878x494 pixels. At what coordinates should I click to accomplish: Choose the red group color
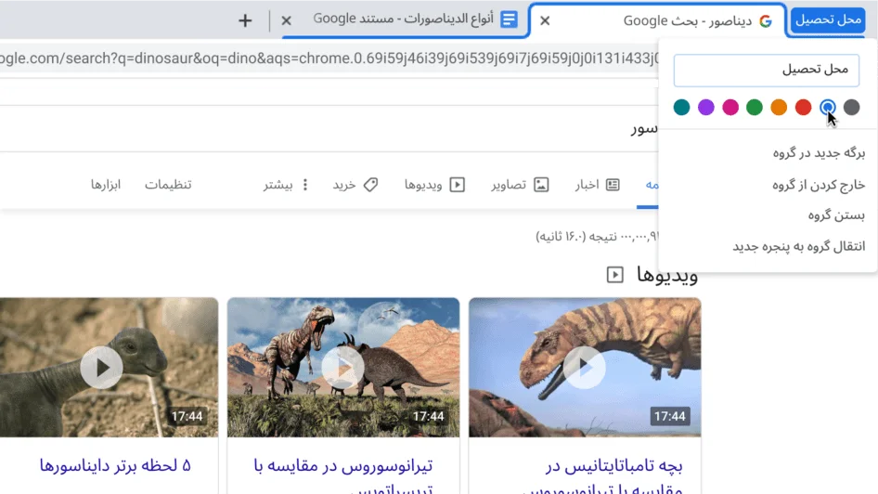803,107
